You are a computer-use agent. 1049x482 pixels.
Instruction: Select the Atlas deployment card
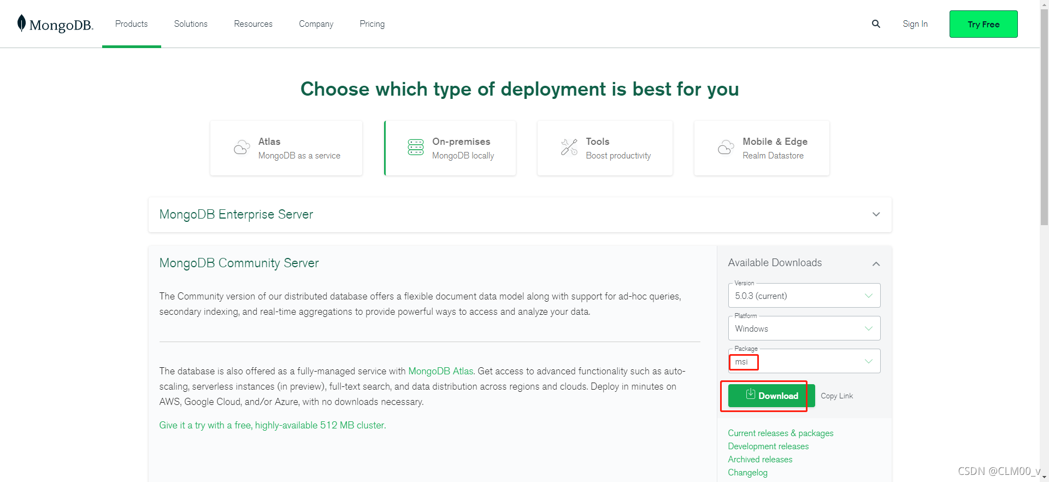coord(286,148)
